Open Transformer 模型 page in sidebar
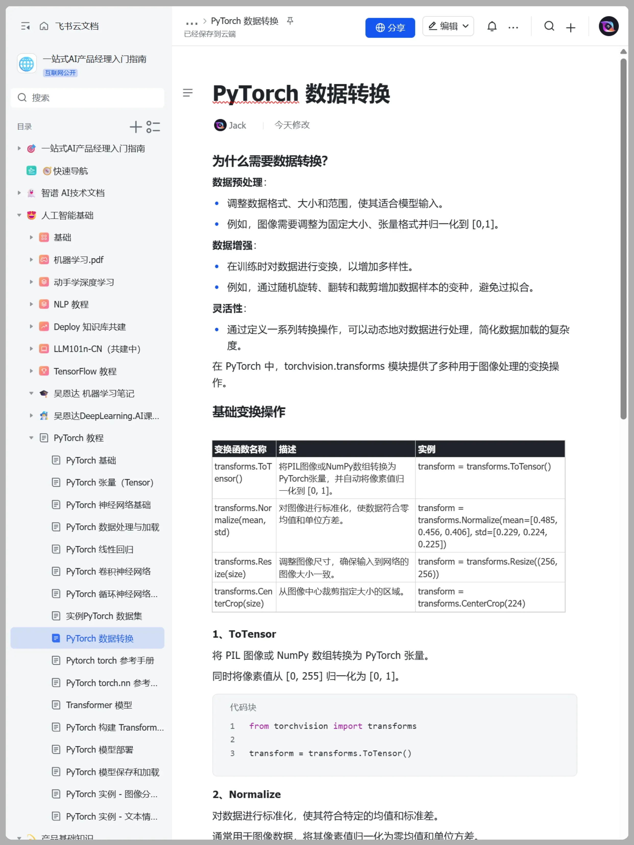Screen dimensions: 634x845 99,705
